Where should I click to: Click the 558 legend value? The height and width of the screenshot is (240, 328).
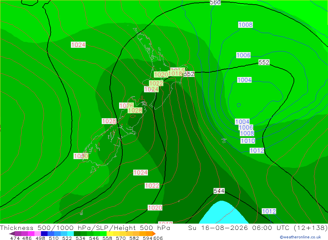(107, 238)
